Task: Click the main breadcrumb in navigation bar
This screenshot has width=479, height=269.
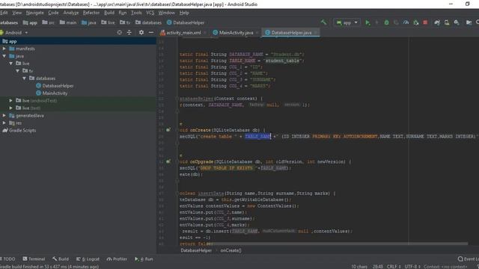Action: [x=68, y=22]
